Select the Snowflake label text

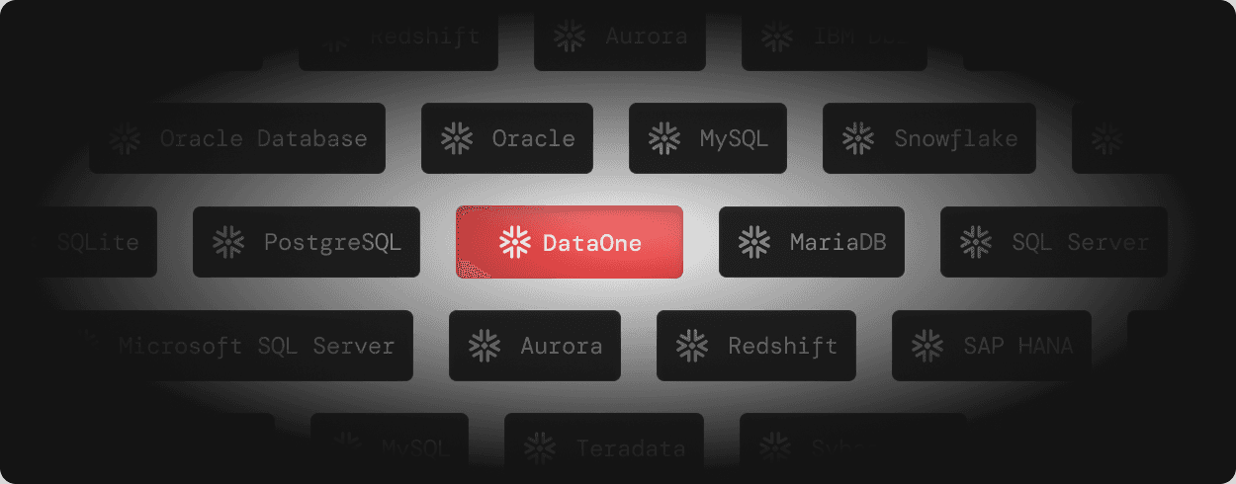tap(956, 138)
